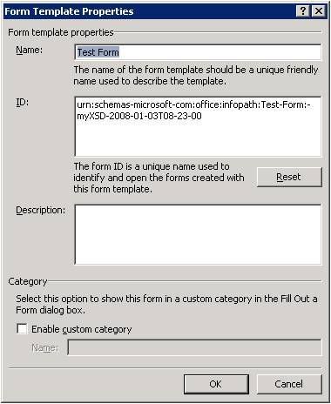The height and width of the screenshot is (404, 331).
Task: Focus the form template Name text box
Action: [198, 52]
